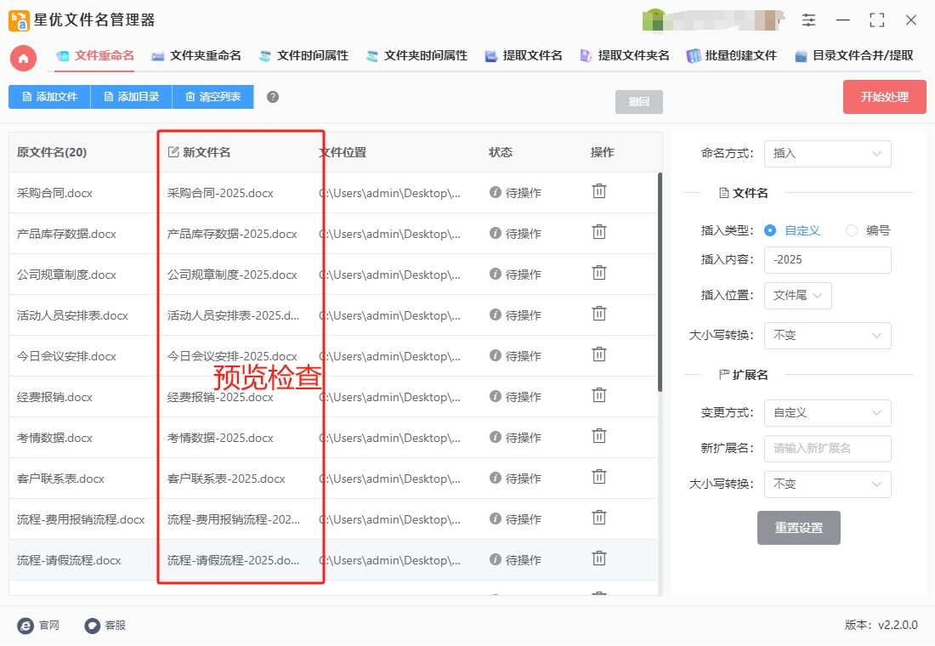Image resolution: width=935 pixels, height=646 pixels.
Task: Delete the 经费报销.docx row with trash icon
Action: [598, 395]
